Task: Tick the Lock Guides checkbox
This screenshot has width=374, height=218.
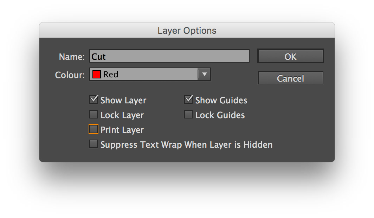Action: 188,115
